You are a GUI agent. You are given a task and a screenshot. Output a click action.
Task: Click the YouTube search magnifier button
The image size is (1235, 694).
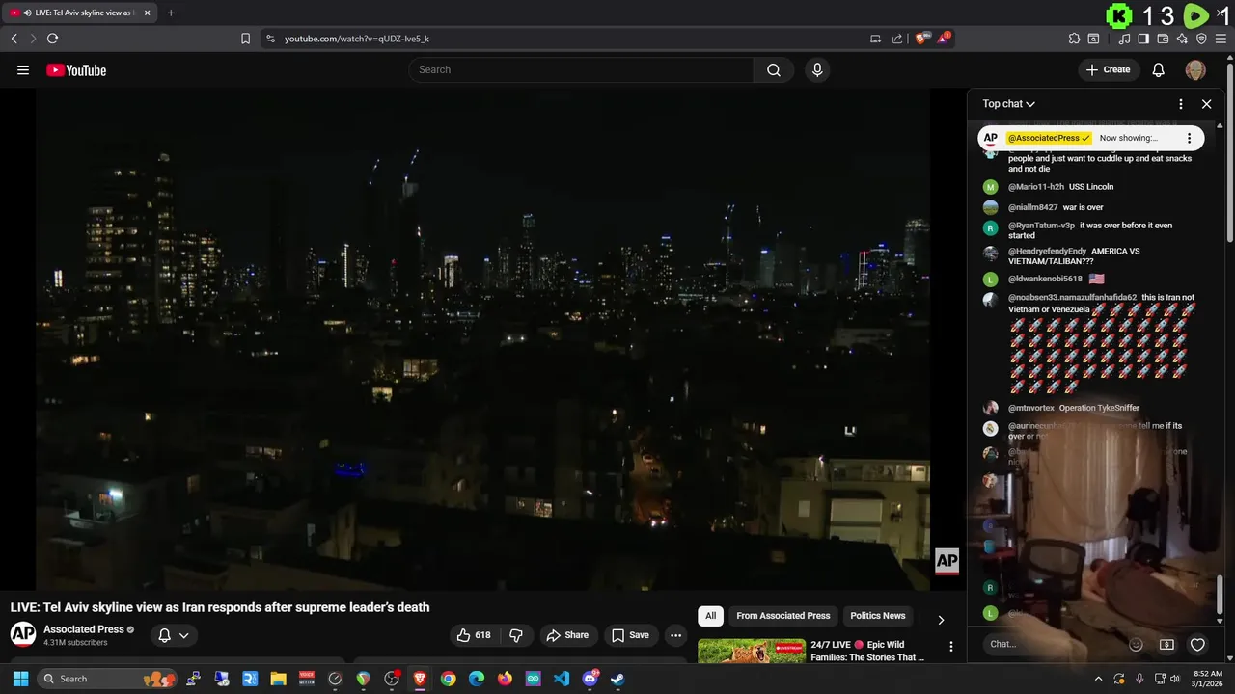(x=774, y=69)
